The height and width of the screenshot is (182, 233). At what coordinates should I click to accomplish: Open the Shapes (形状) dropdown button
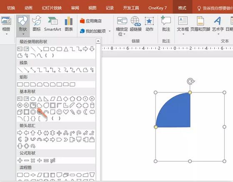[23, 26]
